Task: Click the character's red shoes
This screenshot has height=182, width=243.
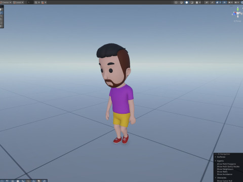Action: (x=121, y=139)
